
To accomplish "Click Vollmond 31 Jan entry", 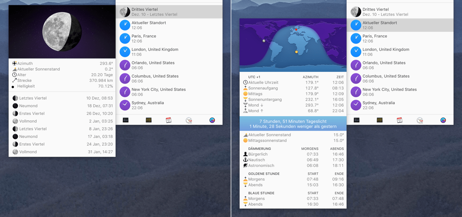I will pos(62,152).
